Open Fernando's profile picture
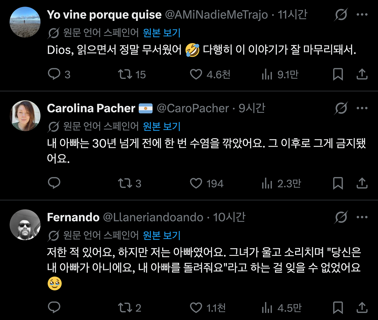Image resolution: width=378 pixels, height=320 pixels. point(25,224)
